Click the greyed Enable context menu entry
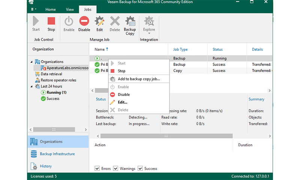The height and width of the screenshot is (180, 300). [139, 87]
